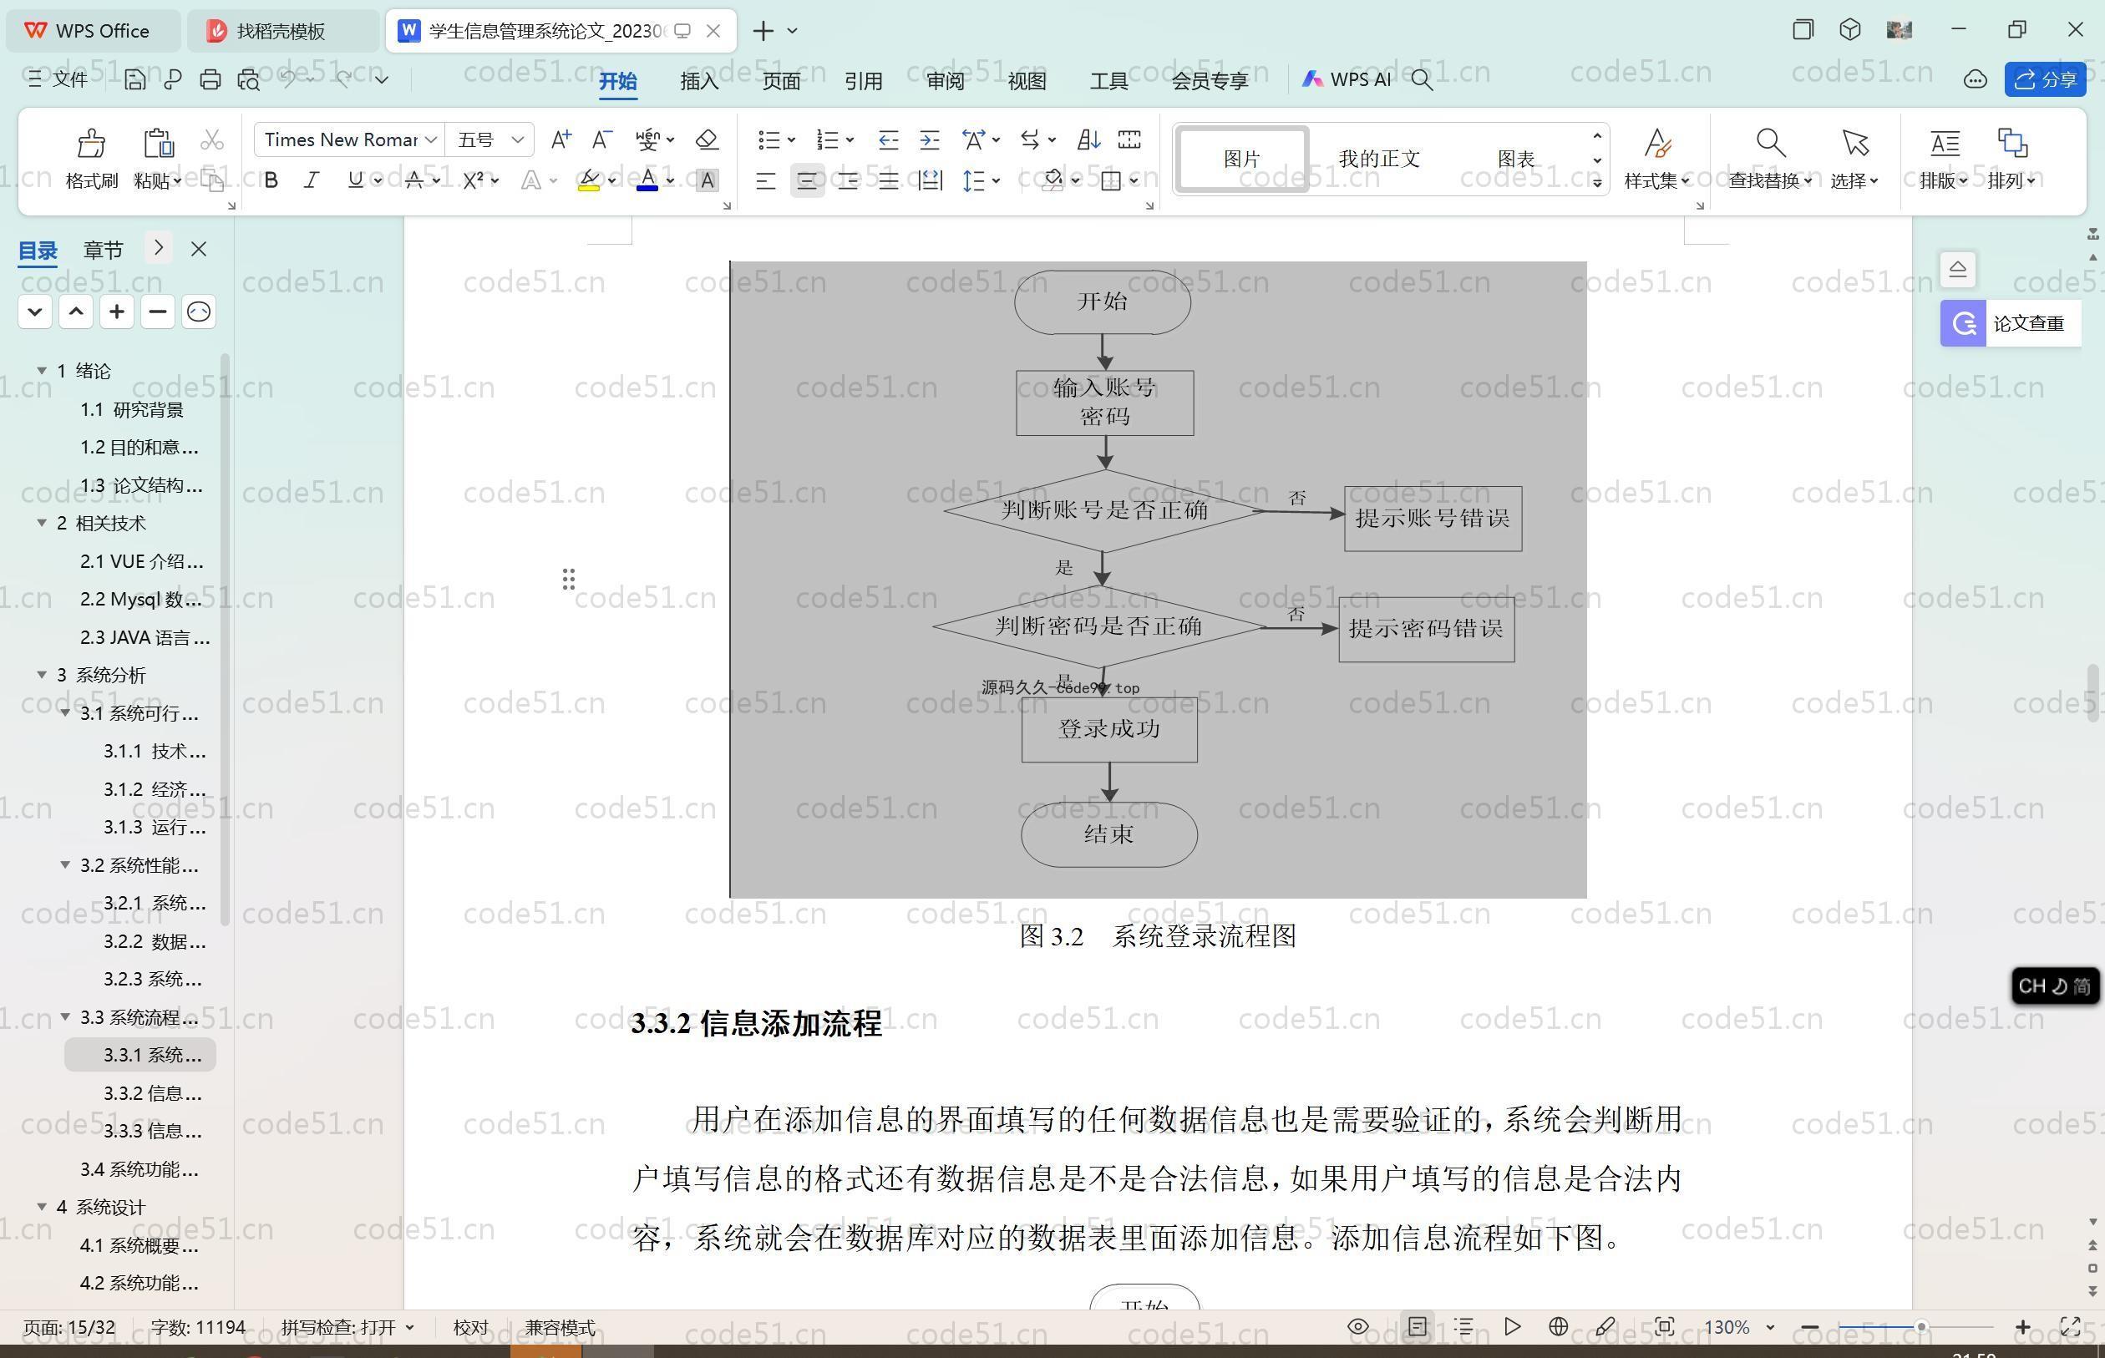Viewport: 2105px width, 1358px height.
Task: Collapse the 1 绪论 outline node
Action: pyautogui.click(x=42, y=370)
